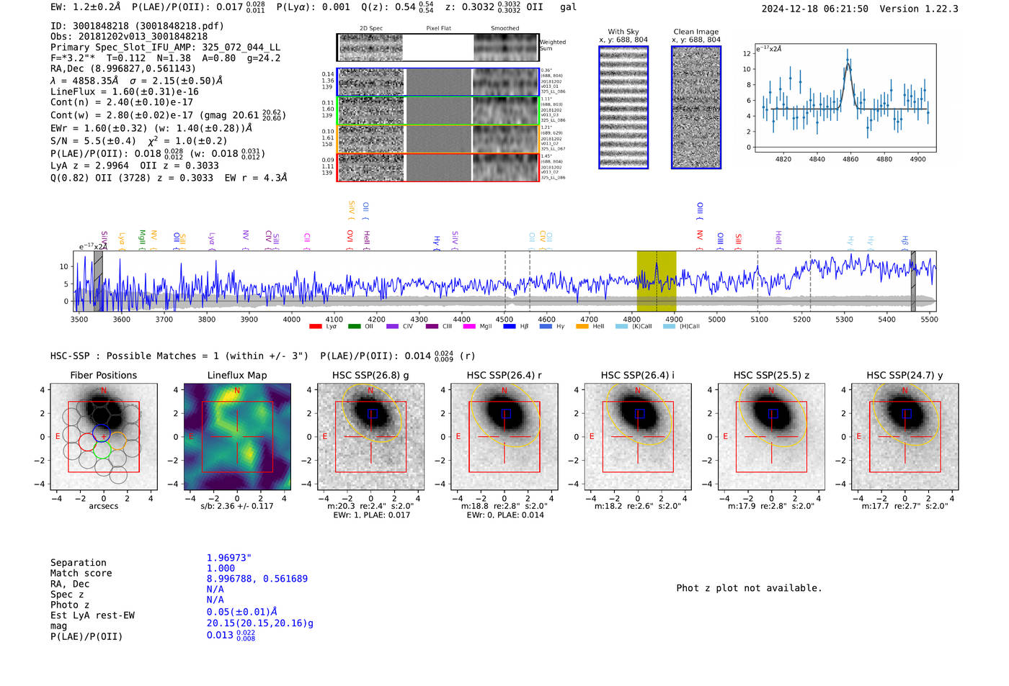Click the 's/b: 2.36 +/- 0.117' caption
The width and height of the screenshot is (1009, 686).
tap(237, 507)
